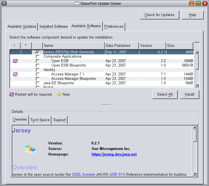
Task: Check the Open ESB Blueprints checkbox
Action: tap(37, 65)
